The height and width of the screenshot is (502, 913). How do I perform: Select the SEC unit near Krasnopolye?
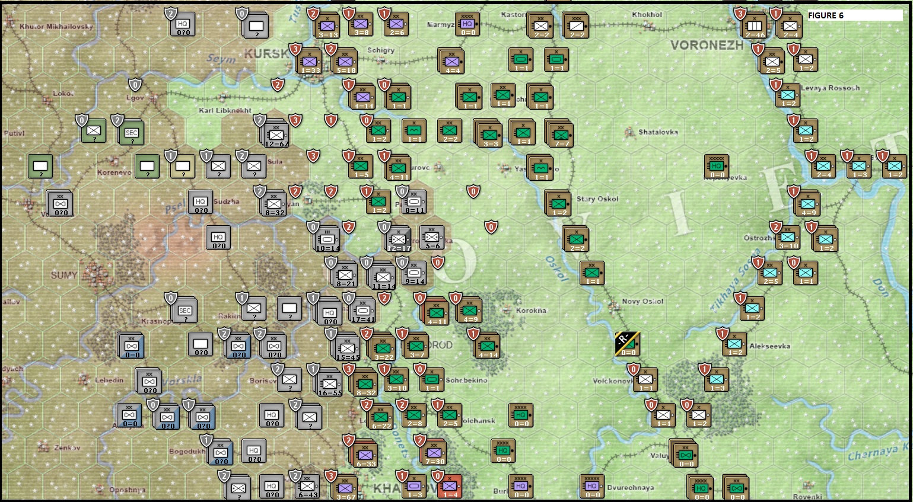pyautogui.click(x=185, y=311)
